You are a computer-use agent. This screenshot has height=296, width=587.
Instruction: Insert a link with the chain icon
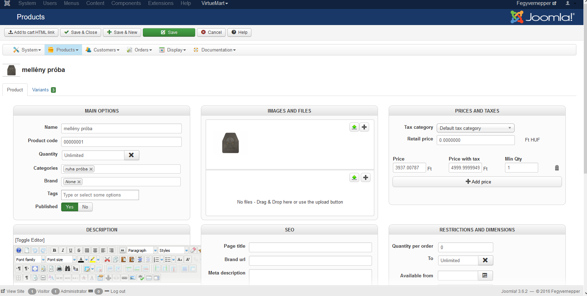coord(124,278)
